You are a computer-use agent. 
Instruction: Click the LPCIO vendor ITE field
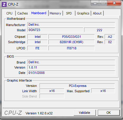[x=37, y=48]
